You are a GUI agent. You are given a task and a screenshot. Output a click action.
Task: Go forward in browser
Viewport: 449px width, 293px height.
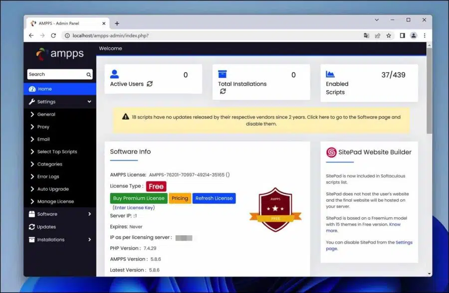(42, 35)
